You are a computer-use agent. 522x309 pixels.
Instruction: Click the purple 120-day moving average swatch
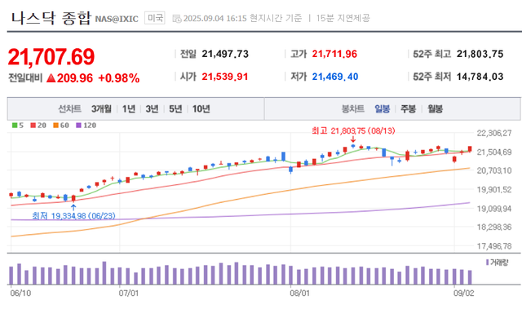78,126
